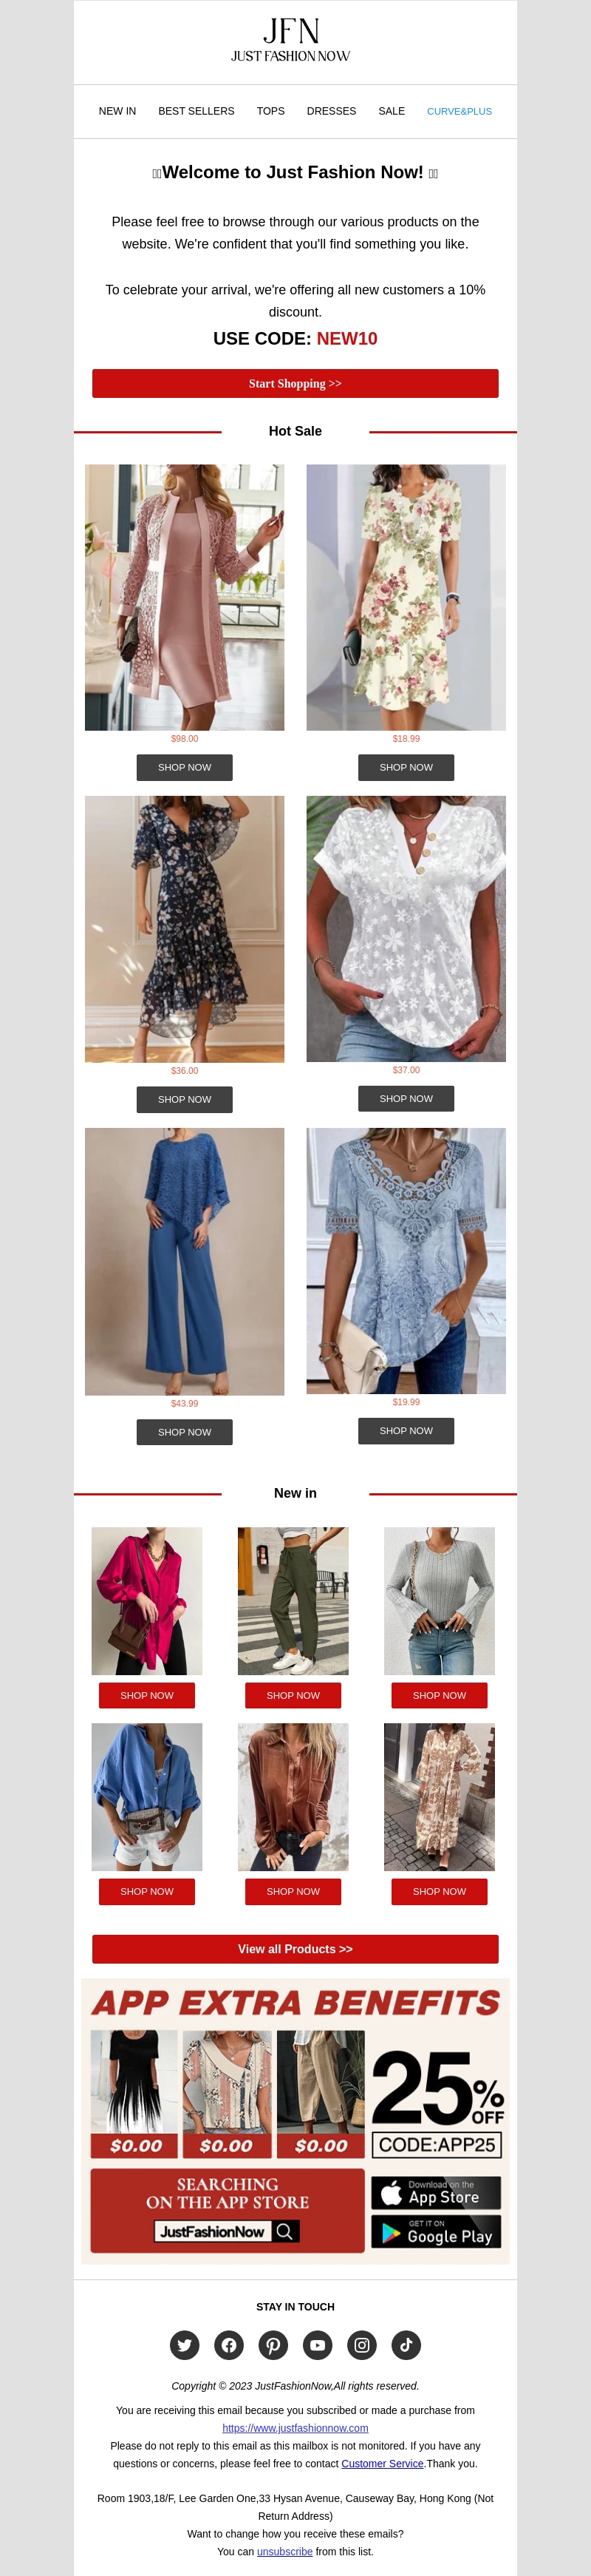Click the Start Shopping button
The height and width of the screenshot is (2576, 591).
295,384
